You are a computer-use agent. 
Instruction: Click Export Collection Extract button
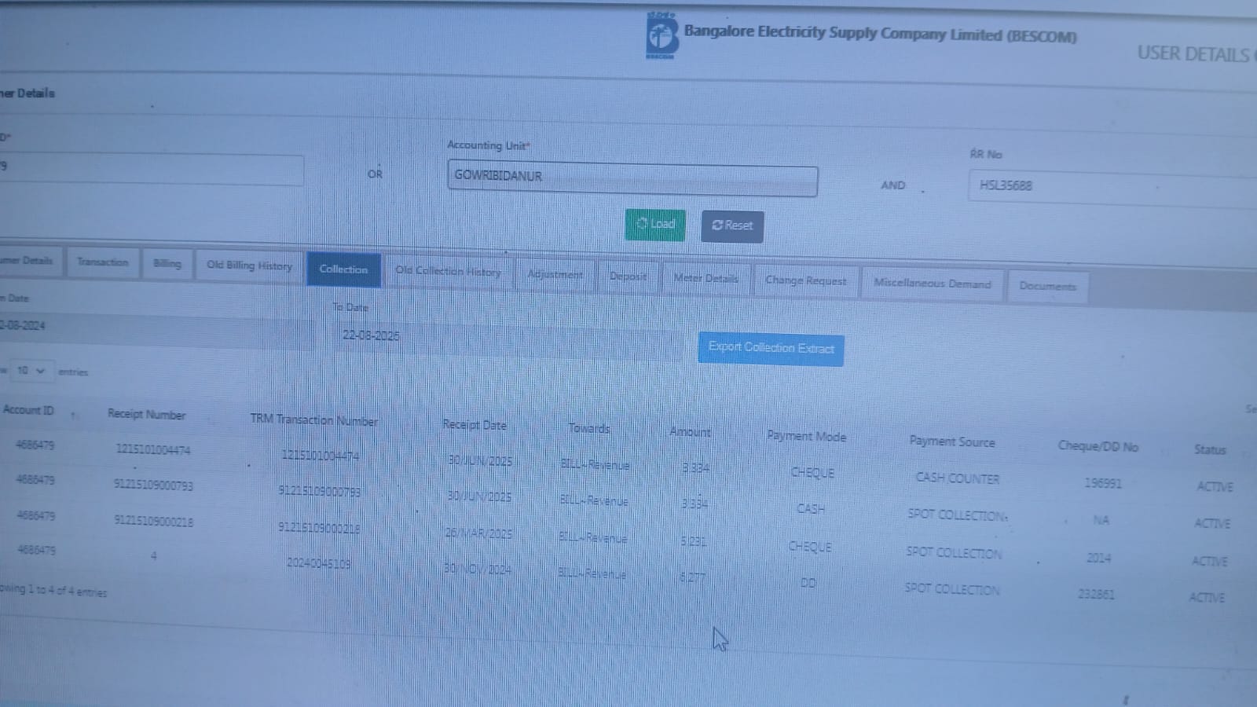coord(771,348)
